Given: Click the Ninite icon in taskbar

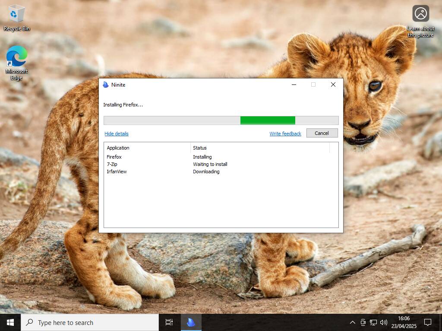Looking at the screenshot, I should click(x=191, y=322).
